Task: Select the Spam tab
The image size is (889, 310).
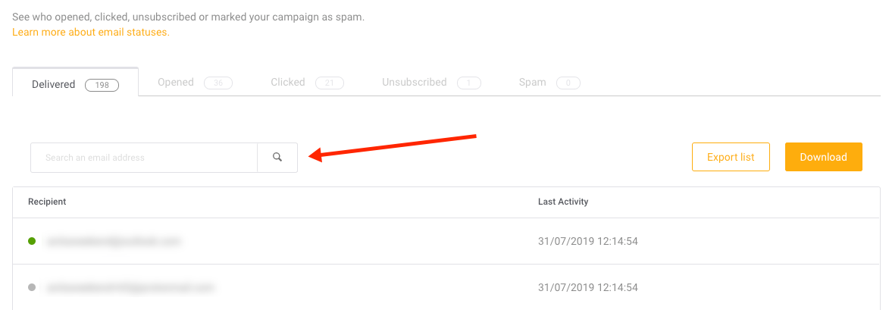Action: pyautogui.click(x=549, y=83)
